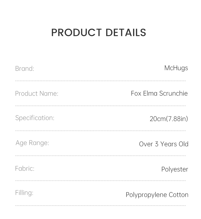Click the word PRODUCT in the heading

tap(76, 33)
